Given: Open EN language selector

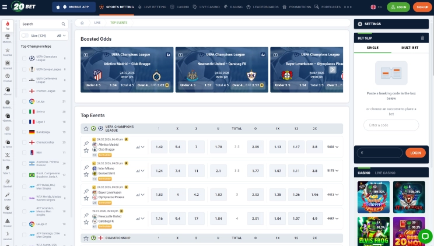Looking at the screenshot, I should (x=376, y=7).
